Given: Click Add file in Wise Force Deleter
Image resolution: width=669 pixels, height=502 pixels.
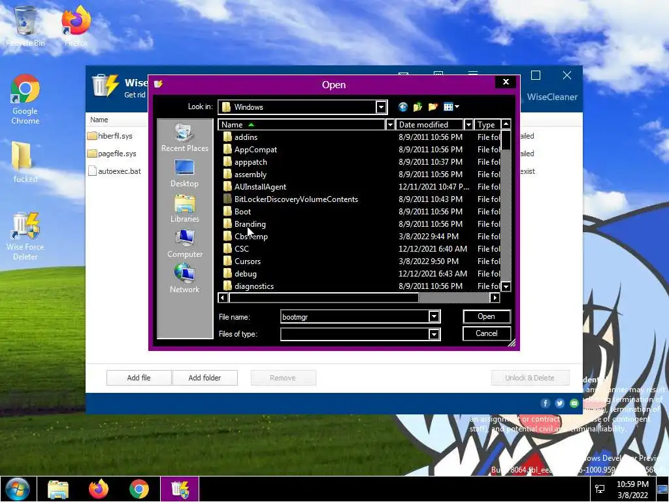Looking at the screenshot, I should coord(139,378).
